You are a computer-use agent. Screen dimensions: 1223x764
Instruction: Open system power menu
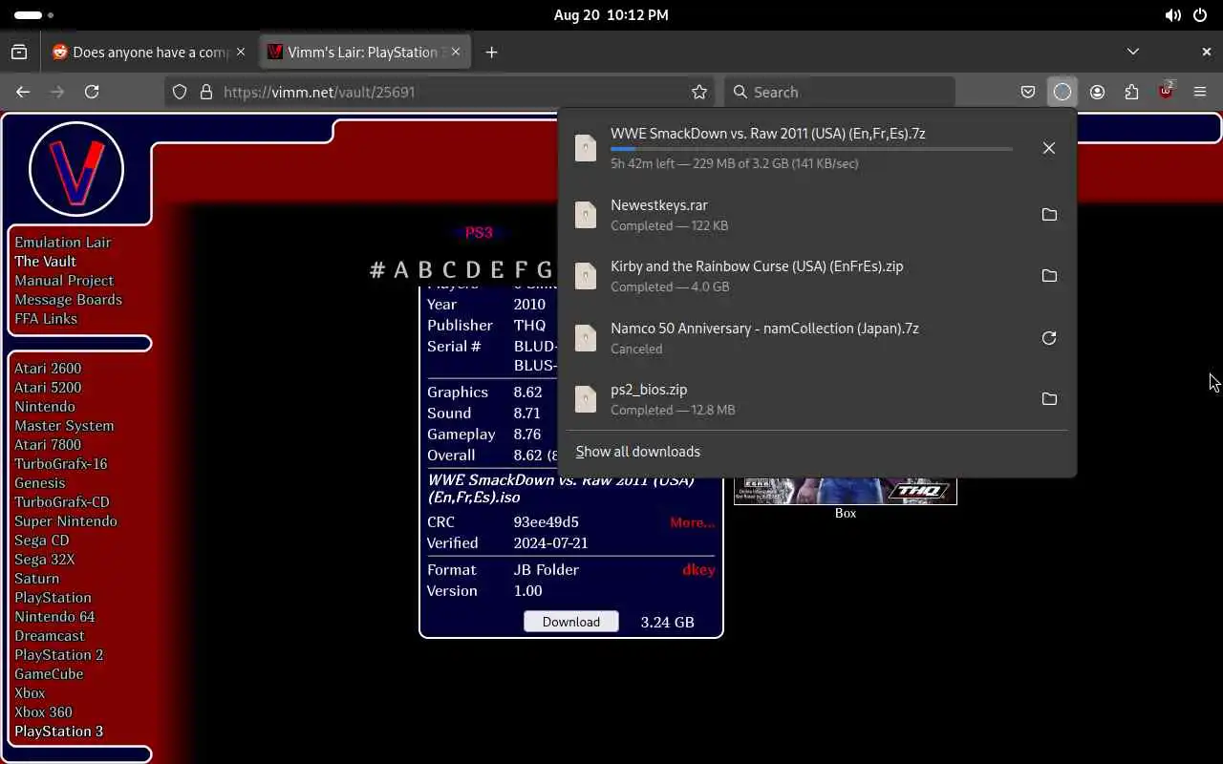coord(1200,15)
